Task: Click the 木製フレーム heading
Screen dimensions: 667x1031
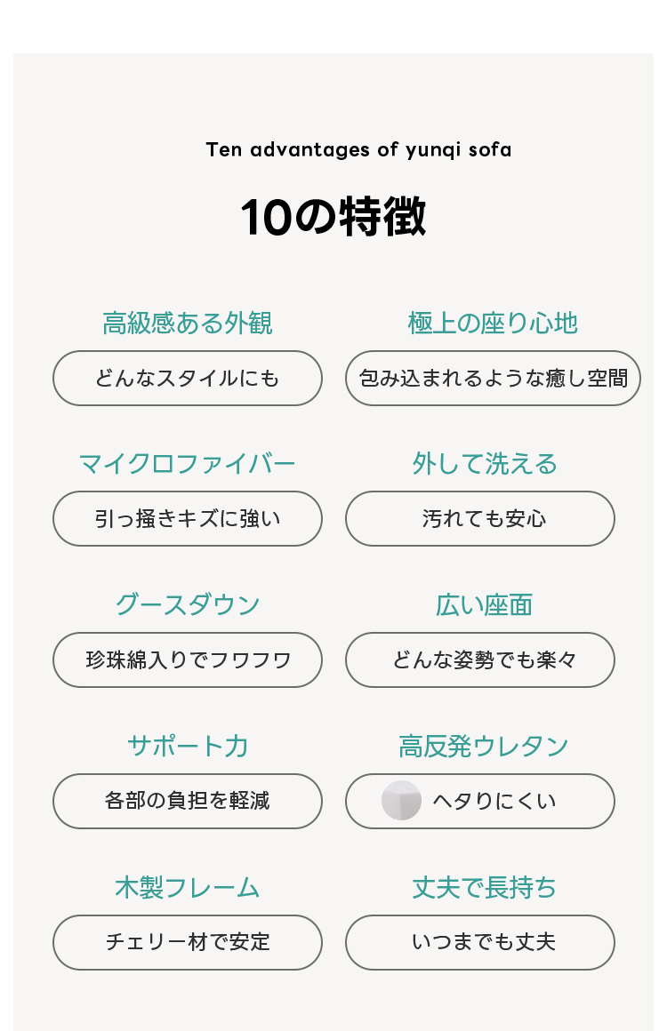Action: pos(188,887)
